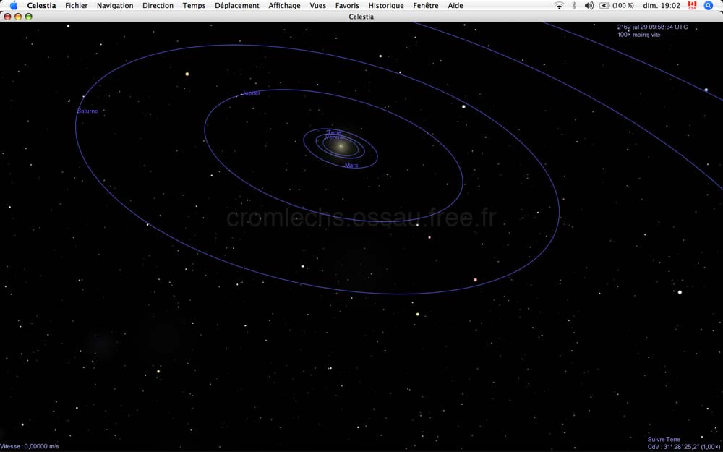This screenshot has height=452, width=723.
Task: Open the Vues menu
Action: point(317,6)
